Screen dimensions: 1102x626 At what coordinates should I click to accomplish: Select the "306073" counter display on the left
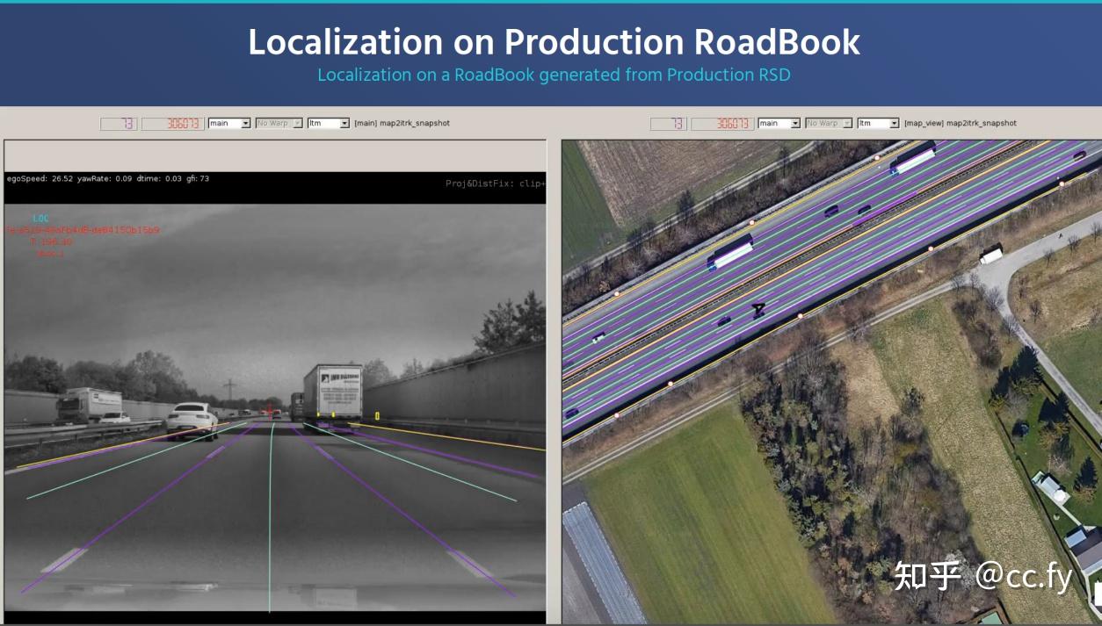click(x=174, y=123)
